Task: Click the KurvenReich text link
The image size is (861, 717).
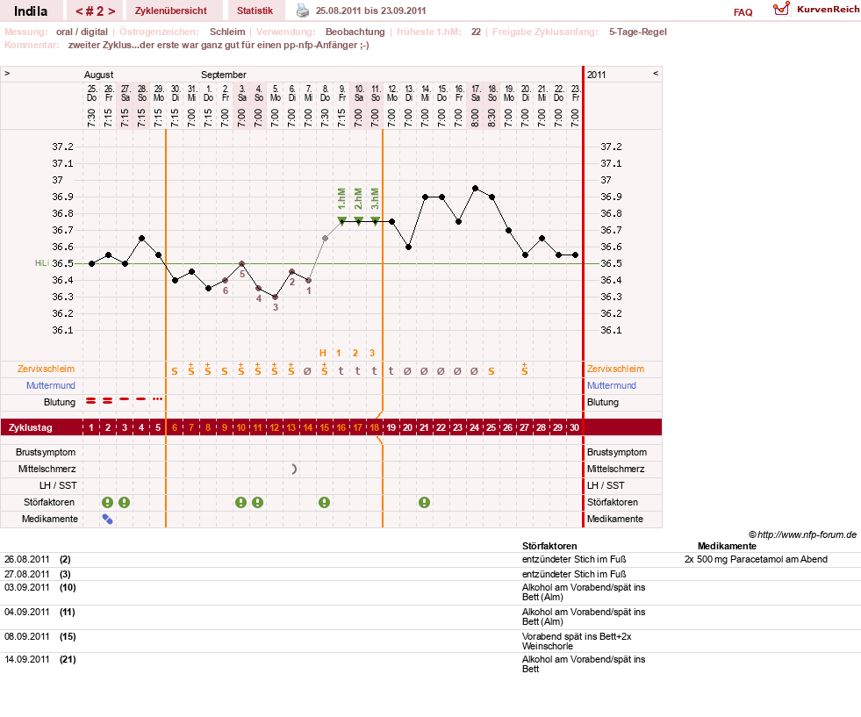Action: (x=828, y=10)
